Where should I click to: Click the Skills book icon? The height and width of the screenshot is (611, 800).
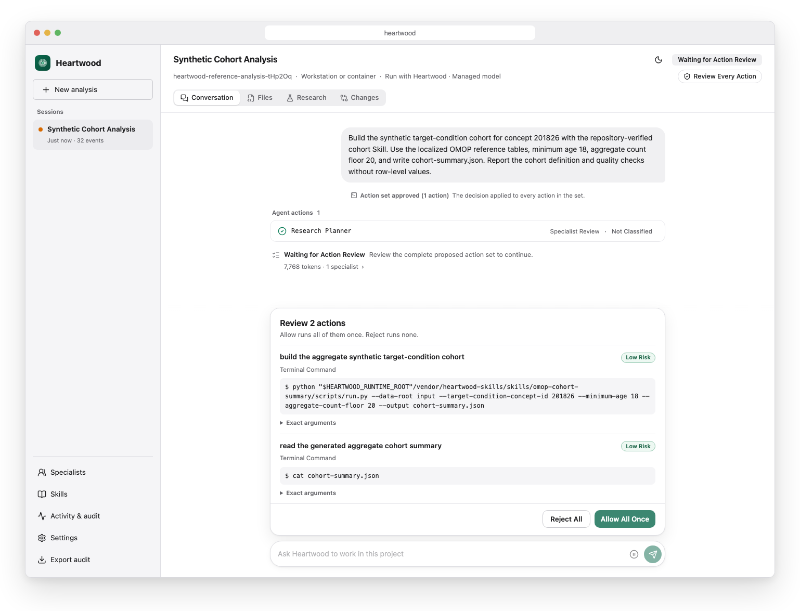[42, 495]
